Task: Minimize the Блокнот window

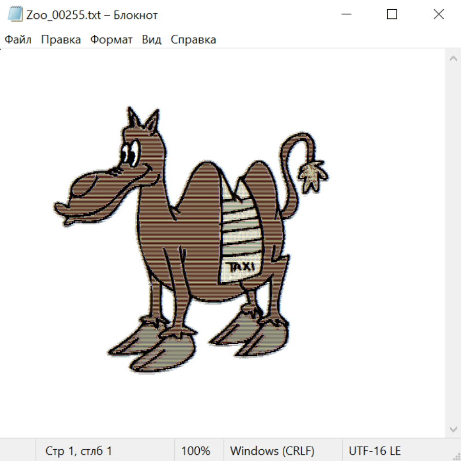Action: click(x=346, y=14)
